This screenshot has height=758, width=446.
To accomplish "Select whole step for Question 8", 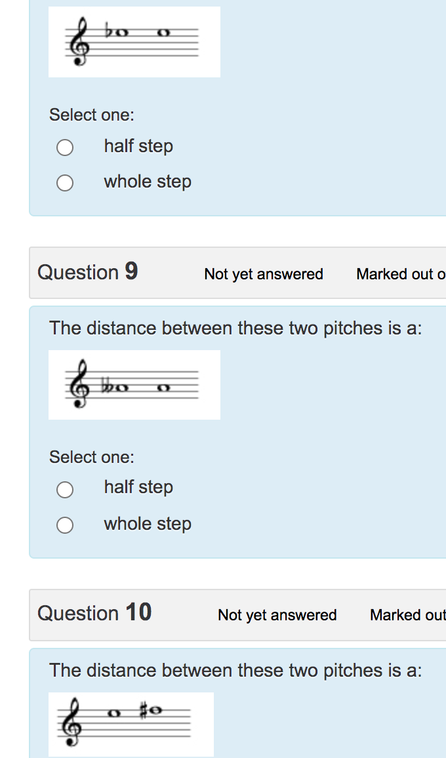I will point(65,183).
